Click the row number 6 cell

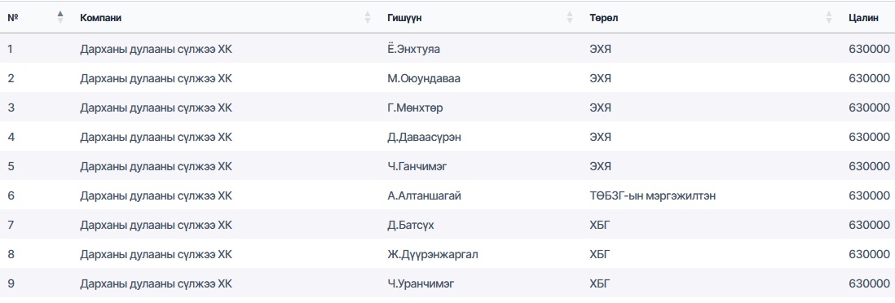[11, 195]
